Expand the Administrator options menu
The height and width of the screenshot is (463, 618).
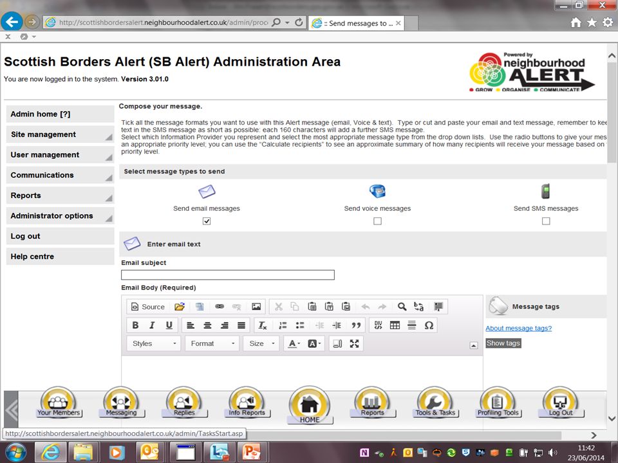(61, 216)
